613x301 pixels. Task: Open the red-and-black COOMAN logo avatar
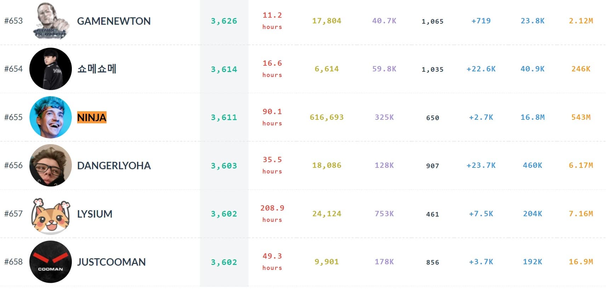click(51, 262)
